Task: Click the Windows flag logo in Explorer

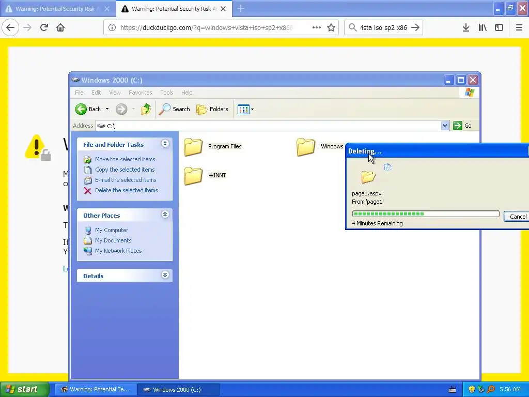Action: [469, 93]
